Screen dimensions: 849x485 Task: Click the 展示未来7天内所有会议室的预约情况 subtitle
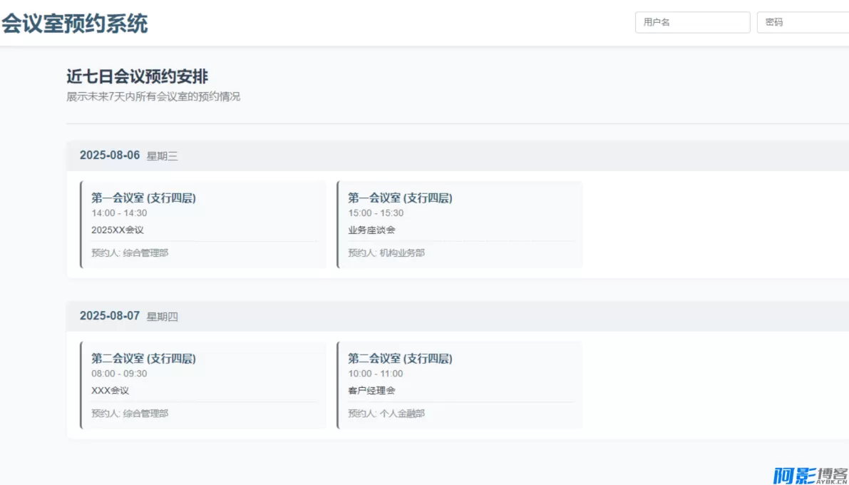[x=153, y=96]
